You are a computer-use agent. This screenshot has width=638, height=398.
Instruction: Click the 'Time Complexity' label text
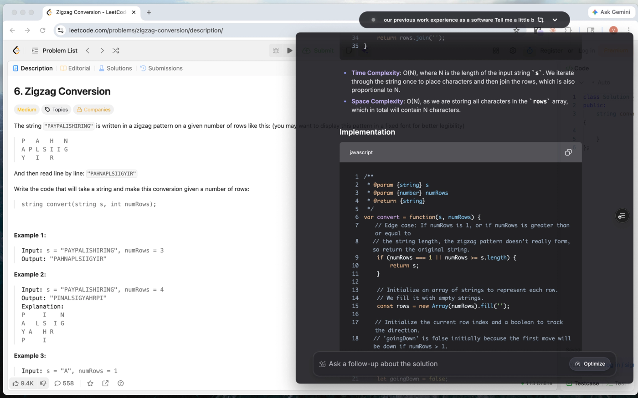pos(376,73)
